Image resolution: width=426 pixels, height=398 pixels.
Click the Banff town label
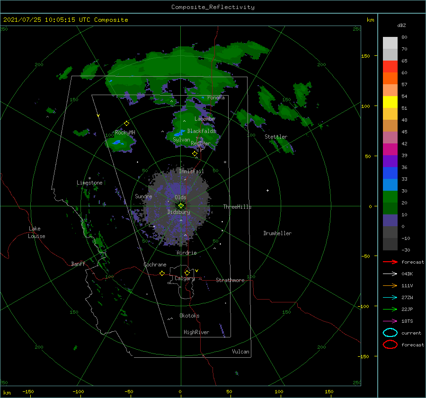click(78, 264)
